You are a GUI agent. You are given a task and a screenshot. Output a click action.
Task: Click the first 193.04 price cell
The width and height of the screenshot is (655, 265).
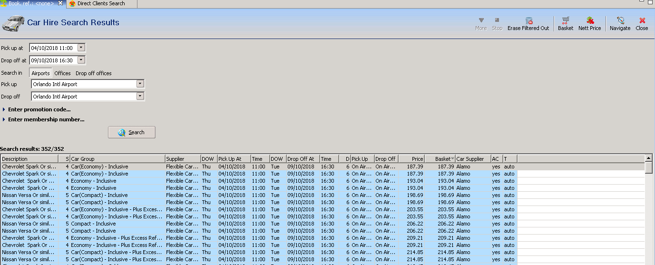click(x=411, y=181)
